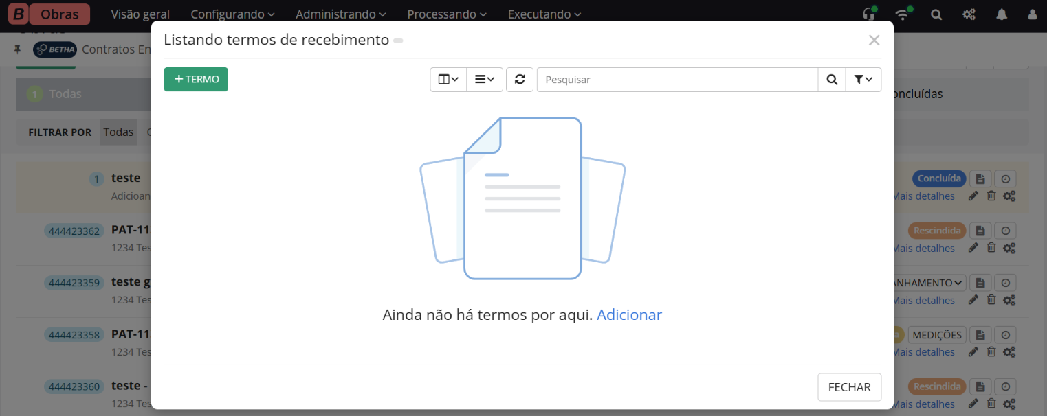Open document icon for row 444423362
Screen dimensions: 1047x416
pyautogui.click(x=981, y=231)
